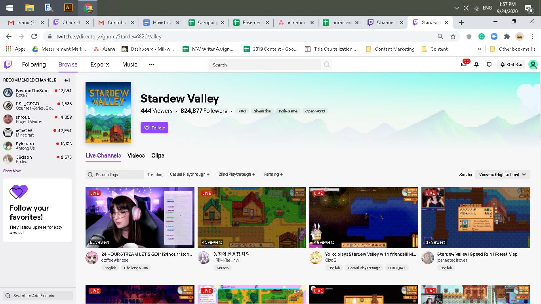This screenshot has height=304, width=541.
Task: Add the Blind Playthrough trending tag
Action: [237, 174]
